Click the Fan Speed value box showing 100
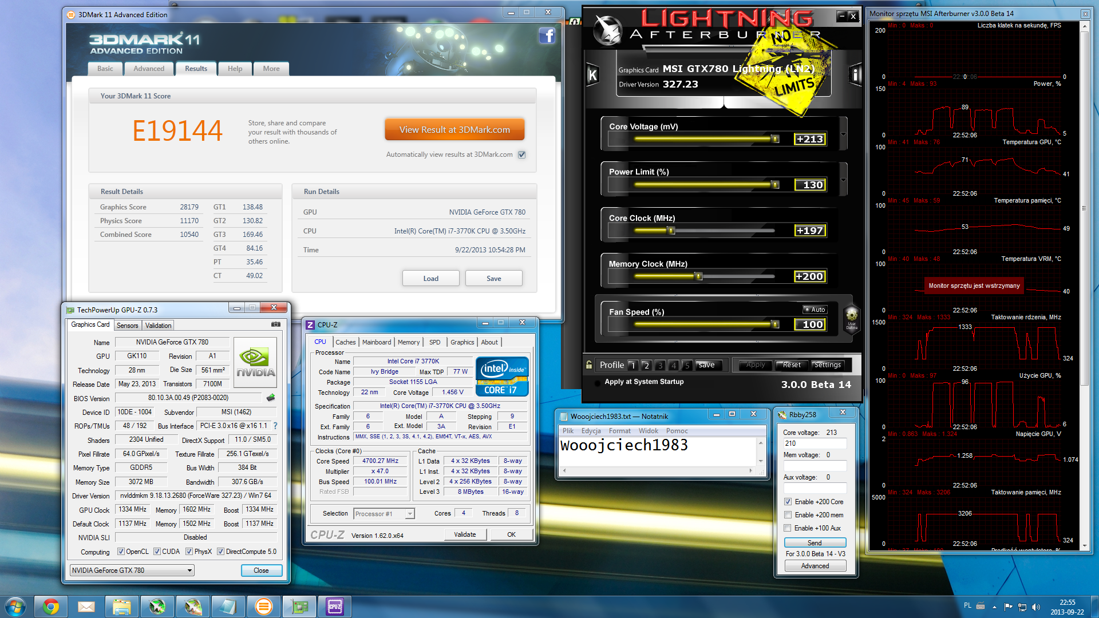This screenshot has height=618, width=1099. coord(811,324)
